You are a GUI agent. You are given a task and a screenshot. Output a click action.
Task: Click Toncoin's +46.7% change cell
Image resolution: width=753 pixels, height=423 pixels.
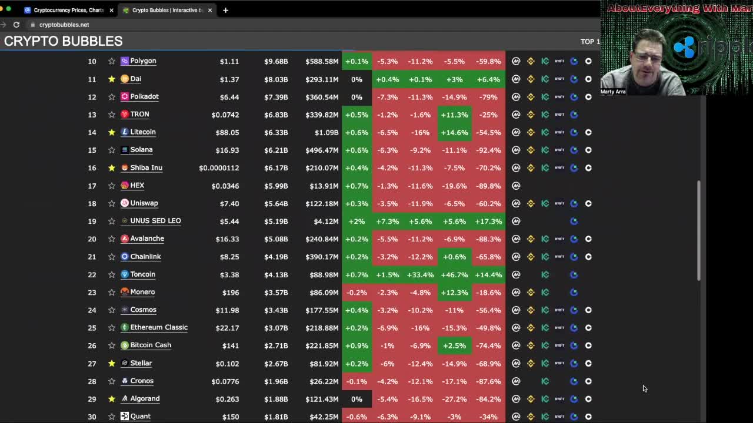(x=454, y=274)
